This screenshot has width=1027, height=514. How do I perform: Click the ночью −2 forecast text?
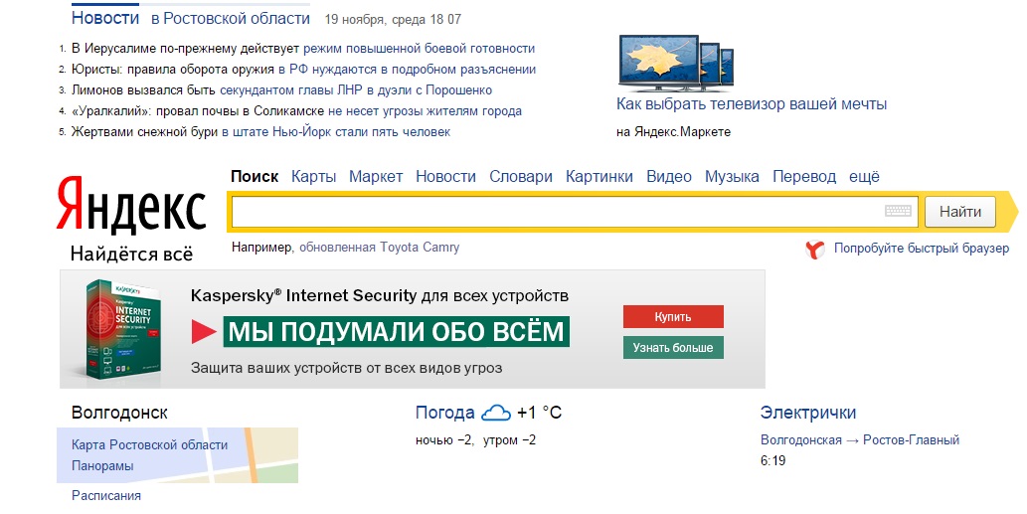[x=444, y=440]
